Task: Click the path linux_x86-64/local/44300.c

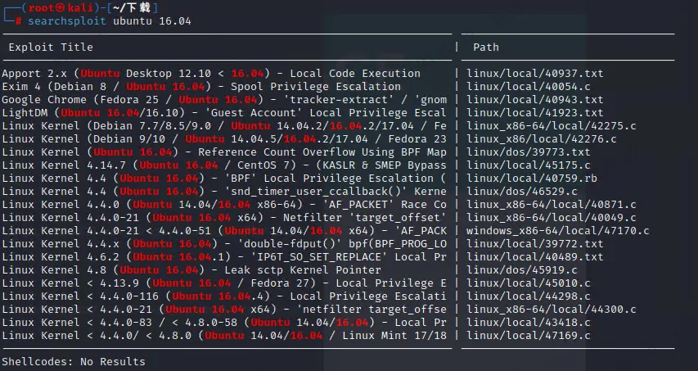Action: 551,310
